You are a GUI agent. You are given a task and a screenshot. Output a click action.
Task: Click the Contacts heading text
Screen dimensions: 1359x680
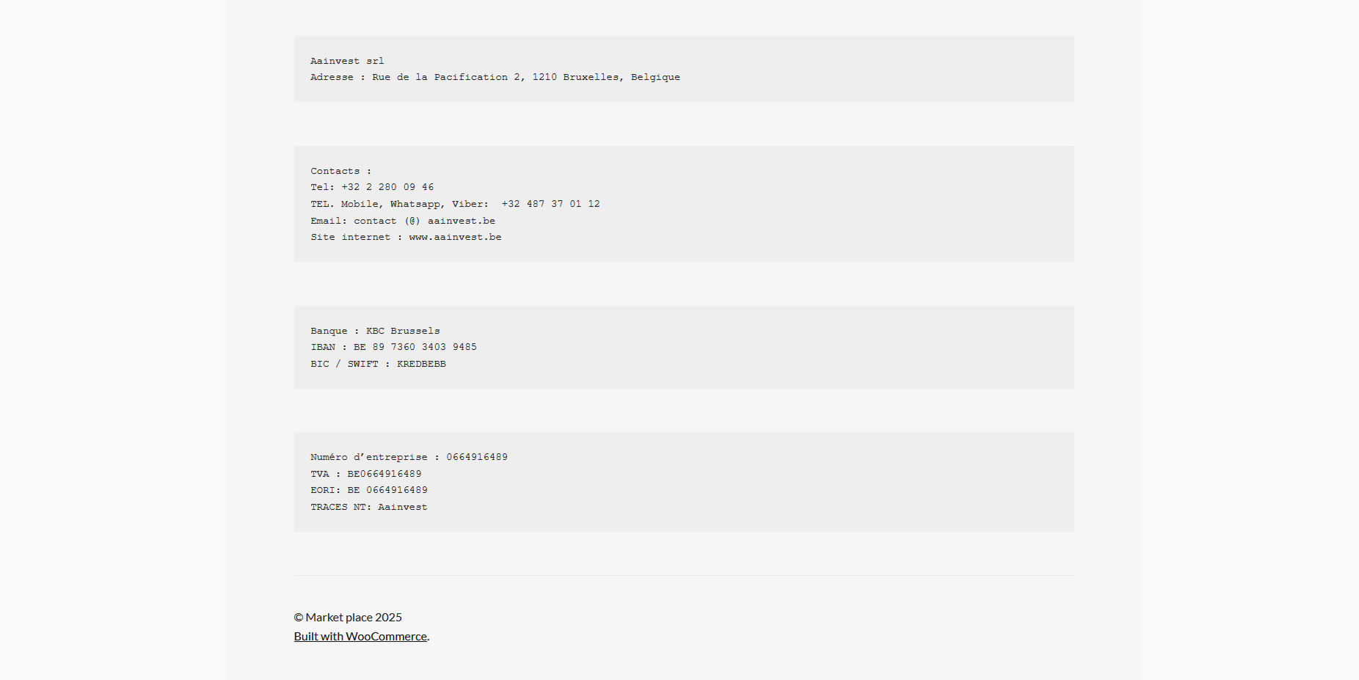coord(335,171)
